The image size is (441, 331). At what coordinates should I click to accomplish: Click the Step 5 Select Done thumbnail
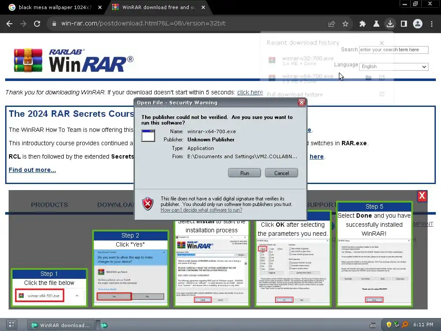[374, 254]
